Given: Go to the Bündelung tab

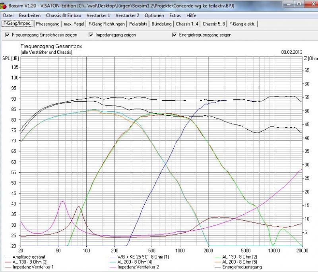Looking at the screenshot, I should [x=161, y=24].
